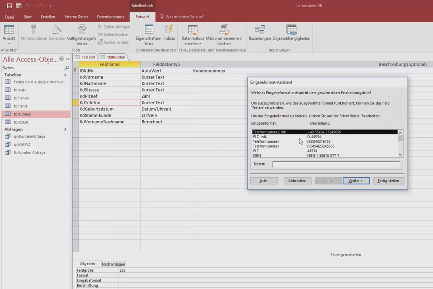Screen dimensions: 433x289
Task: Click the KdGeburtsdatum field name cell
Action: (x=109, y=109)
